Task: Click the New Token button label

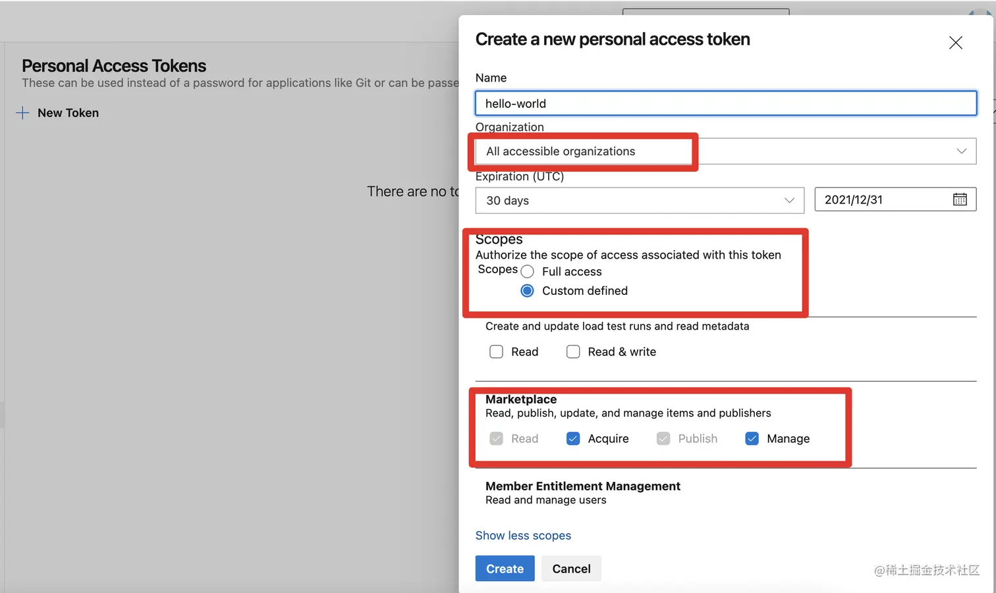Action: (68, 113)
